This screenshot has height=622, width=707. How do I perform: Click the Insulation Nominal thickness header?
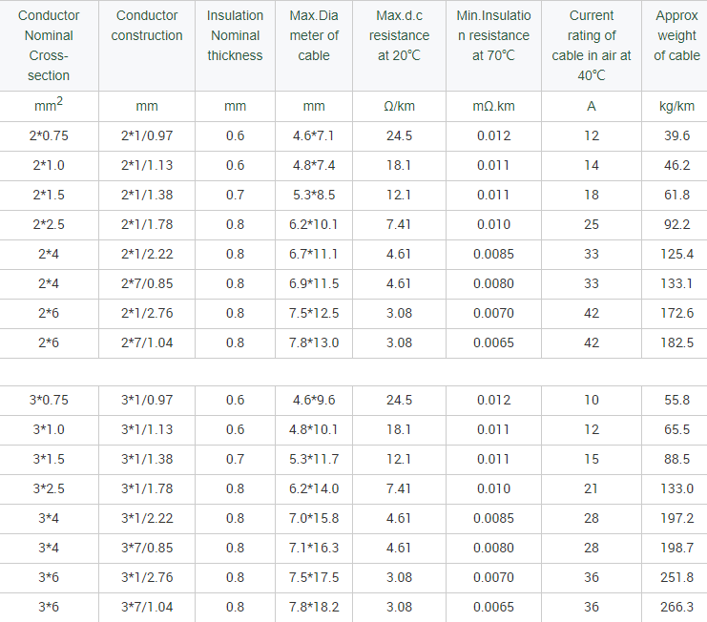click(x=235, y=35)
